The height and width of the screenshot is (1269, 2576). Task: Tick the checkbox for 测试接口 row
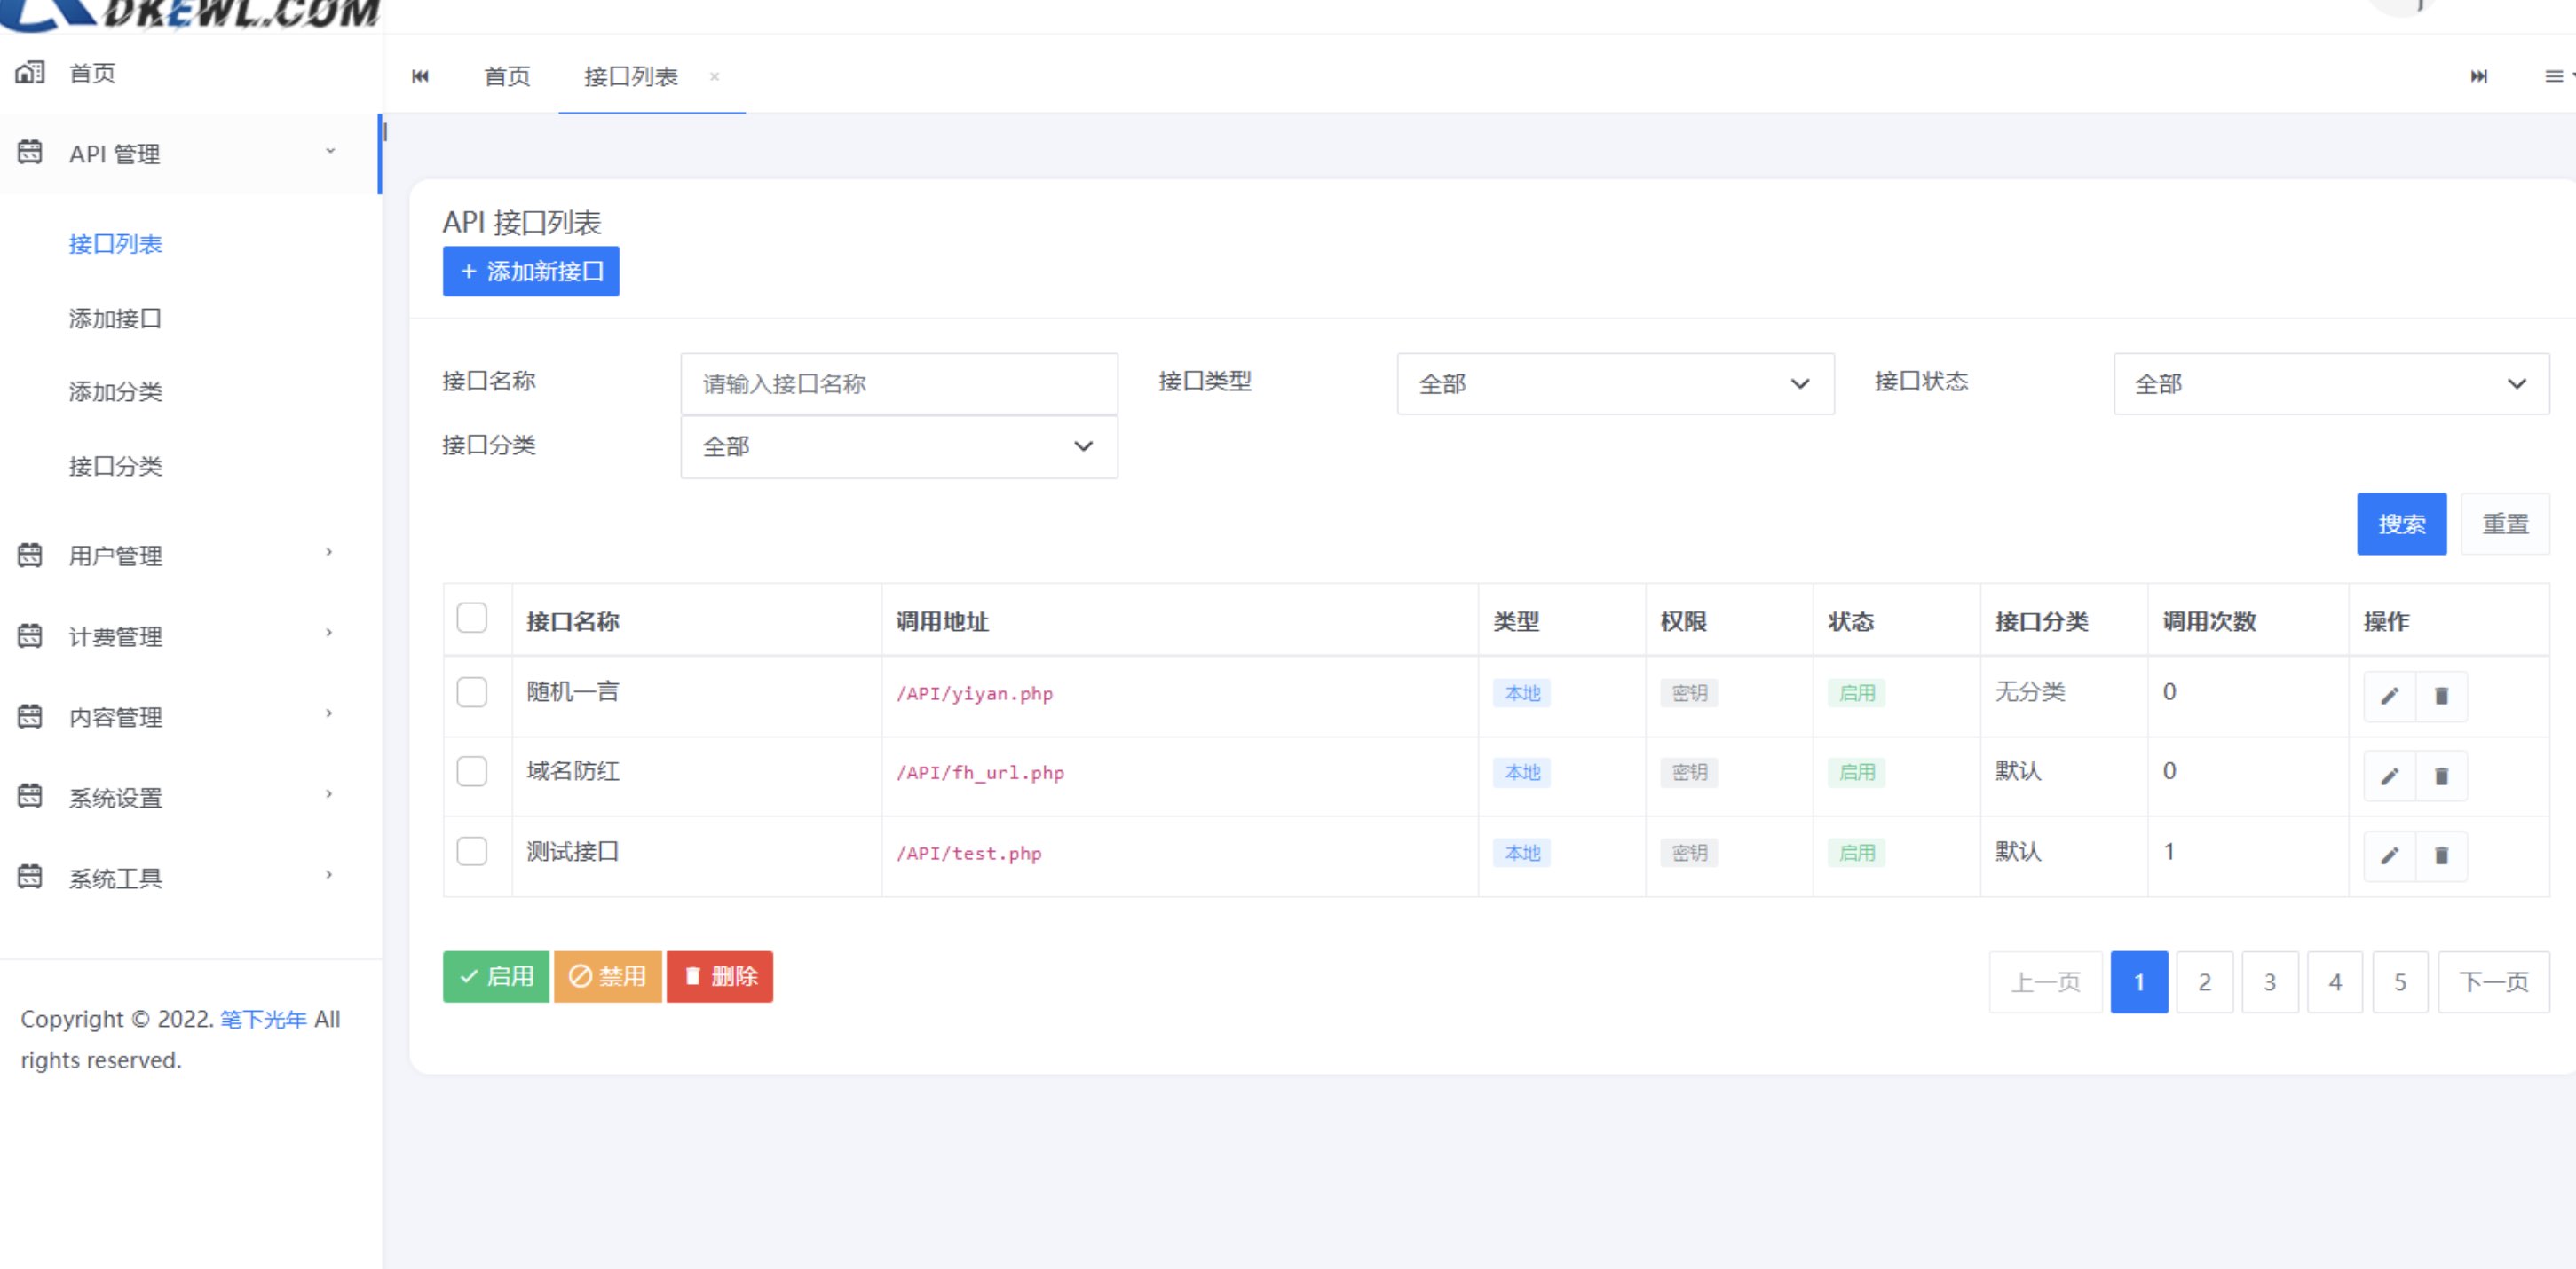click(x=471, y=851)
